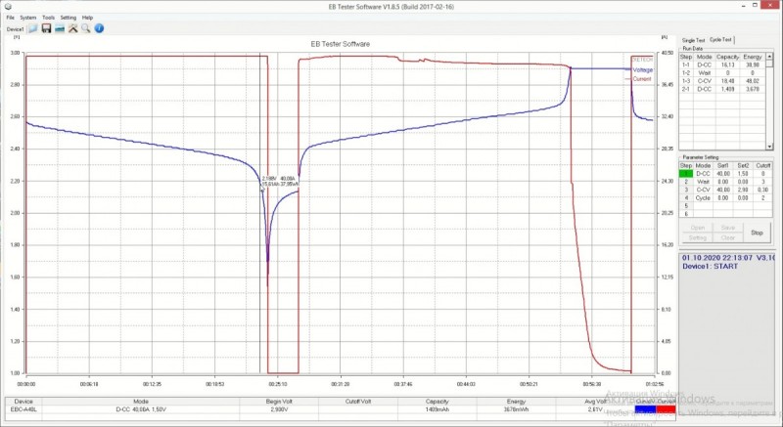Screen dimensions: 783x427
Task: Click the open file folder icon
Action: pos(33,29)
